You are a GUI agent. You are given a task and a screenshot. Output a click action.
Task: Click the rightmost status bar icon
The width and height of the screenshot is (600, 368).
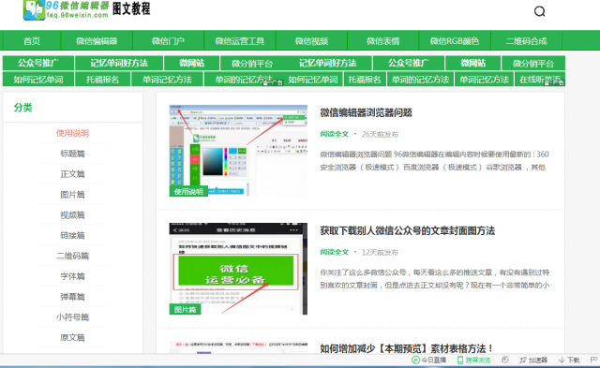click(593, 360)
